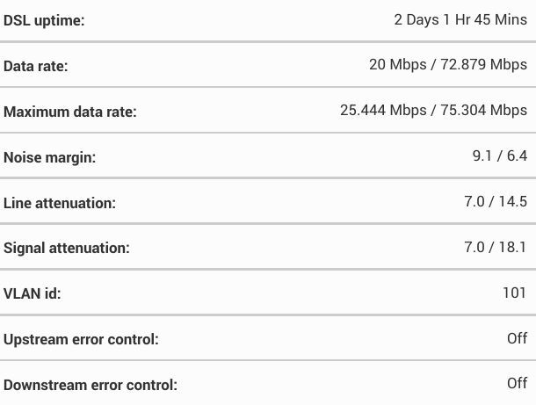The image size is (536, 405).
Task: Click the Noise margin label
Action: 49,157
